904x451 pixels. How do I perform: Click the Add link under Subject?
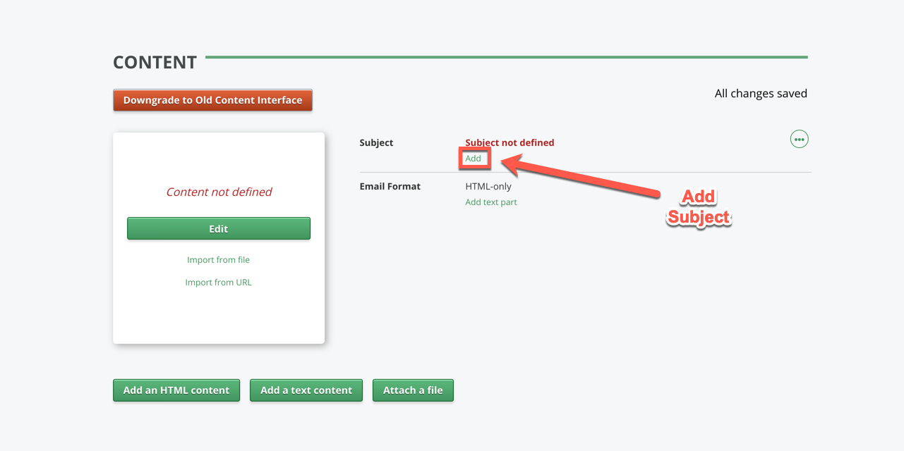click(x=474, y=159)
